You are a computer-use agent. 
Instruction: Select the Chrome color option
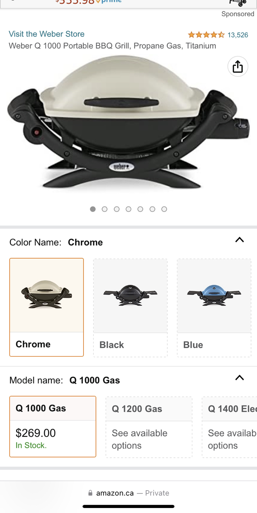[x=47, y=307]
